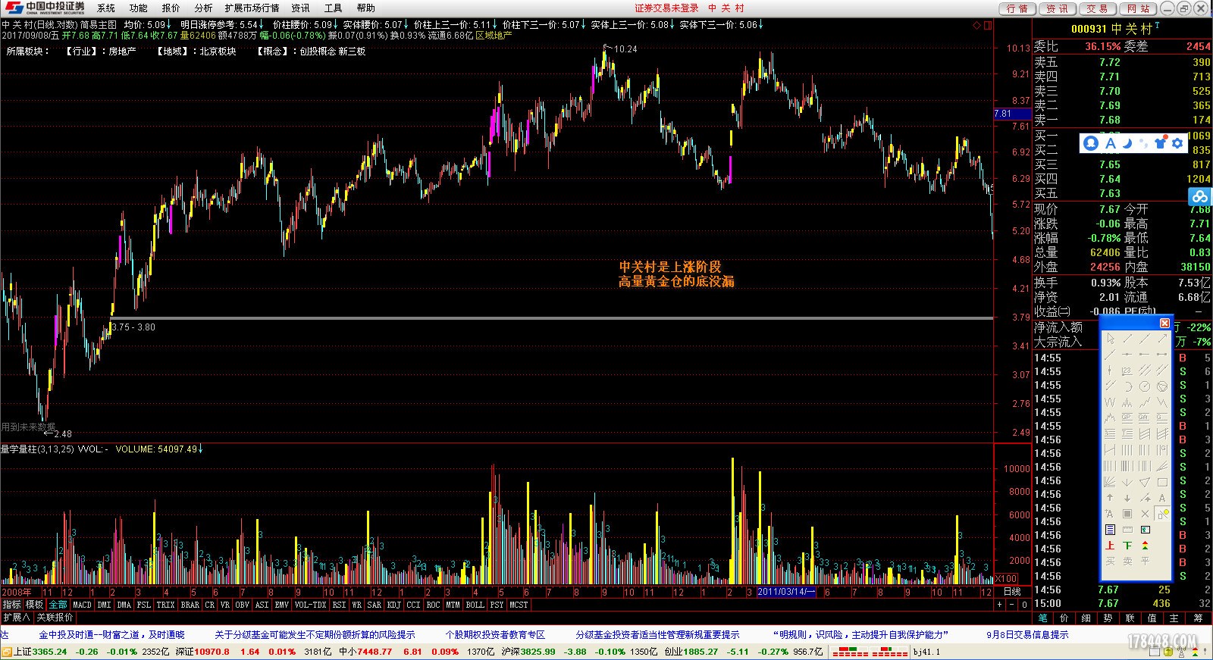
Task: Switch to the MACD indicator tab
Action: click(82, 605)
